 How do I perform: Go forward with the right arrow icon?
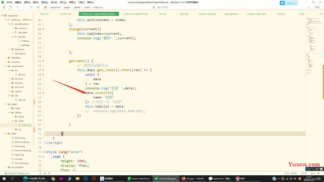[24, 7]
